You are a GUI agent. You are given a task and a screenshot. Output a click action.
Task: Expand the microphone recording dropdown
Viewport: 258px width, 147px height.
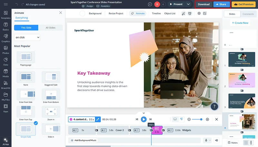(x=210, y=140)
